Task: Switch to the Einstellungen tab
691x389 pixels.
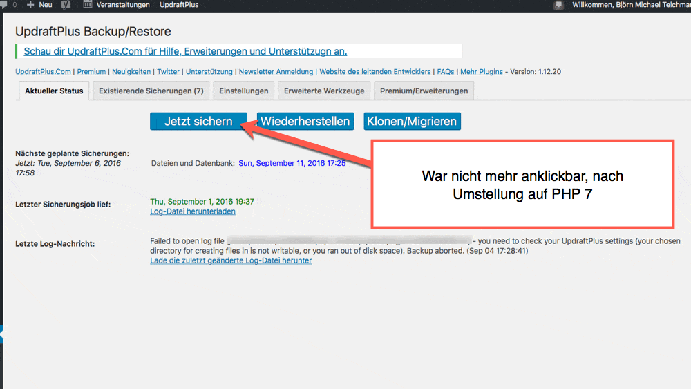Action: 244,91
